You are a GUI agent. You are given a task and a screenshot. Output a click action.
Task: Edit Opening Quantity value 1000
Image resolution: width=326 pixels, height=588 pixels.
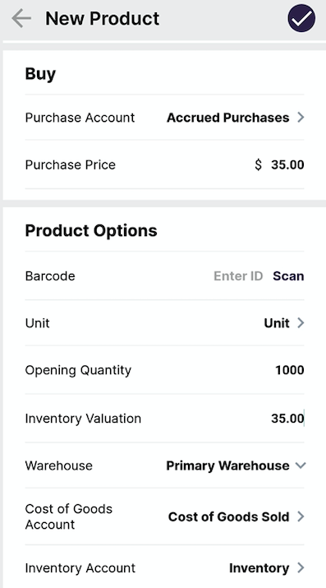tap(290, 370)
